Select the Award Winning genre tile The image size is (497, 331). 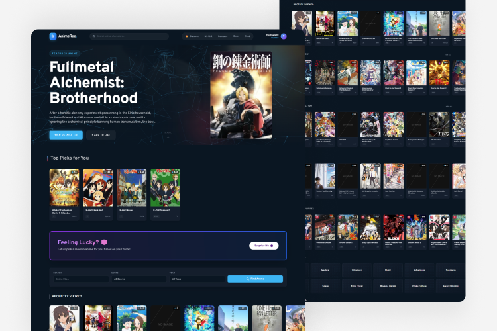point(451,286)
